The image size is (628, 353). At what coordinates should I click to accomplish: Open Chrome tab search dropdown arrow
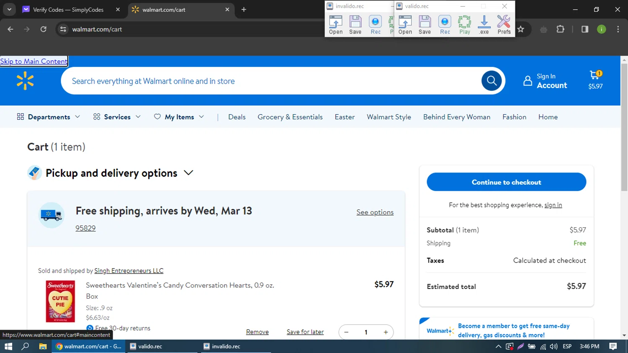tap(9, 9)
